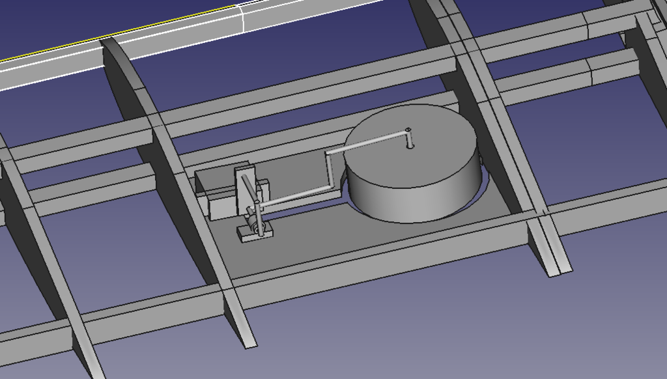Select the long pushrod segment near the bracket
The width and height of the screenshot is (667, 379).
(x=296, y=195)
